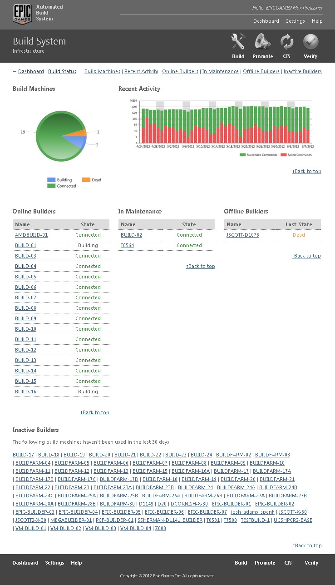The image size is (335, 585).
Task: Jump to Online Builders anchor link
Action: (x=180, y=71)
